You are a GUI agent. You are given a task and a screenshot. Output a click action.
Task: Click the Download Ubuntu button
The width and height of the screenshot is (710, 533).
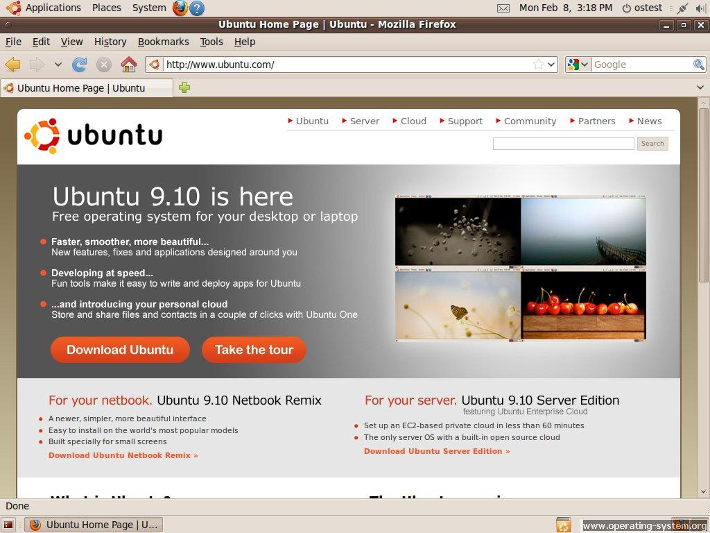pos(120,350)
